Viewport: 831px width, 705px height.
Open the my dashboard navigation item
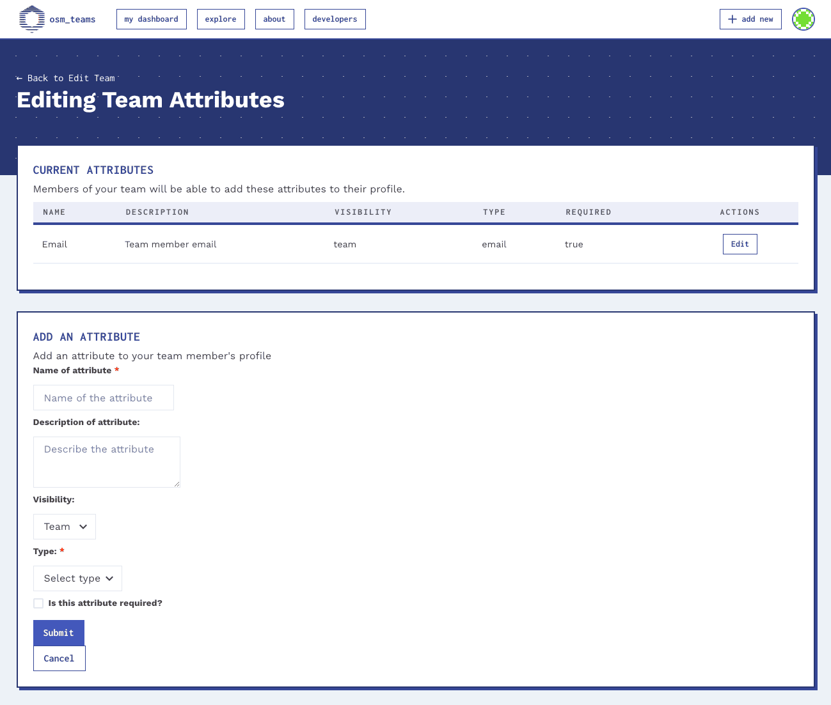coord(151,19)
